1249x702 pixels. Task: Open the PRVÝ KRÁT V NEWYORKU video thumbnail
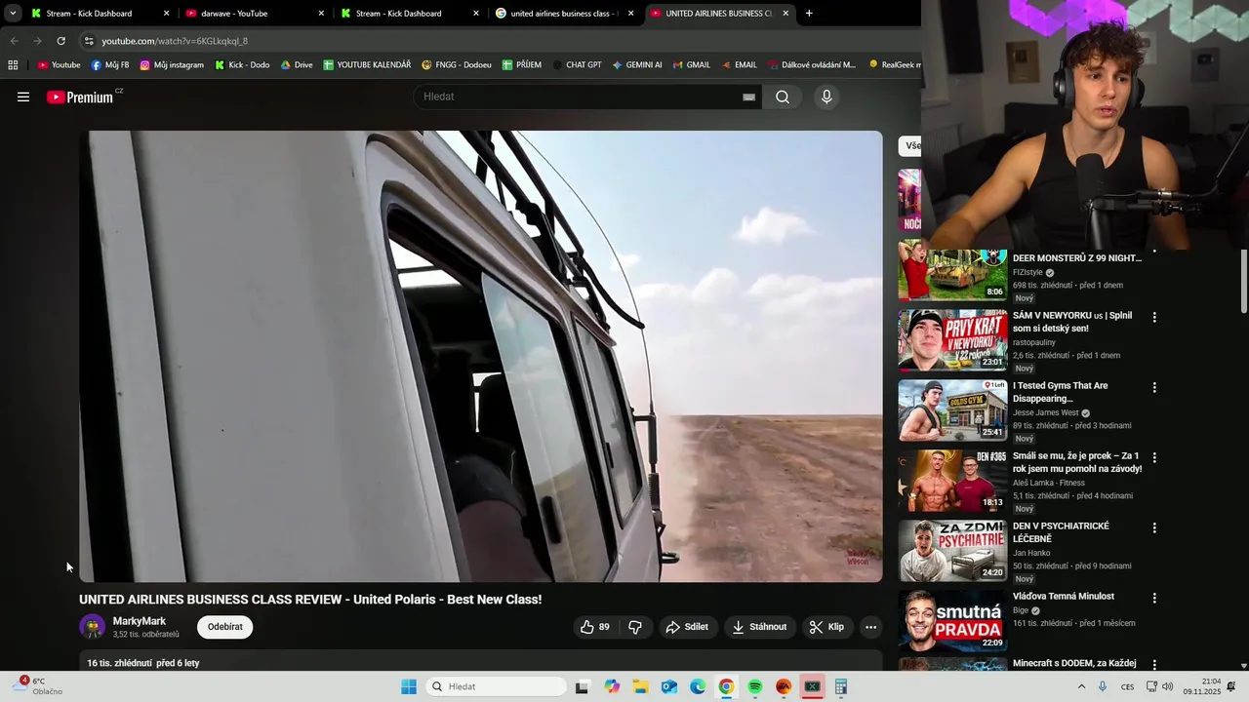point(952,340)
